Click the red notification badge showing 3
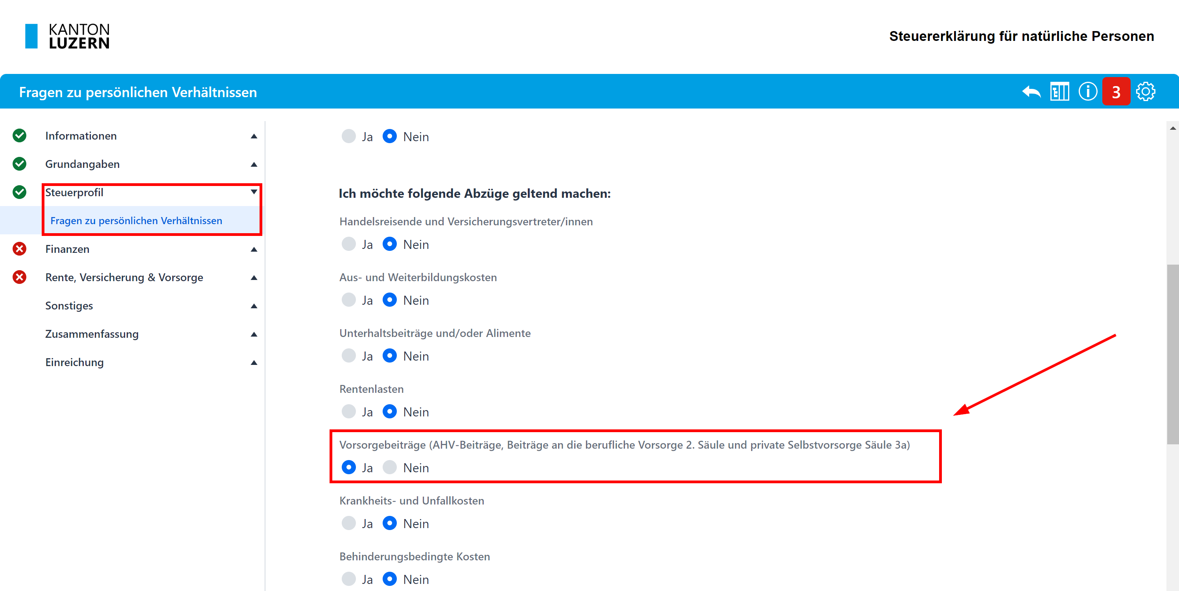 coord(1116,92)
